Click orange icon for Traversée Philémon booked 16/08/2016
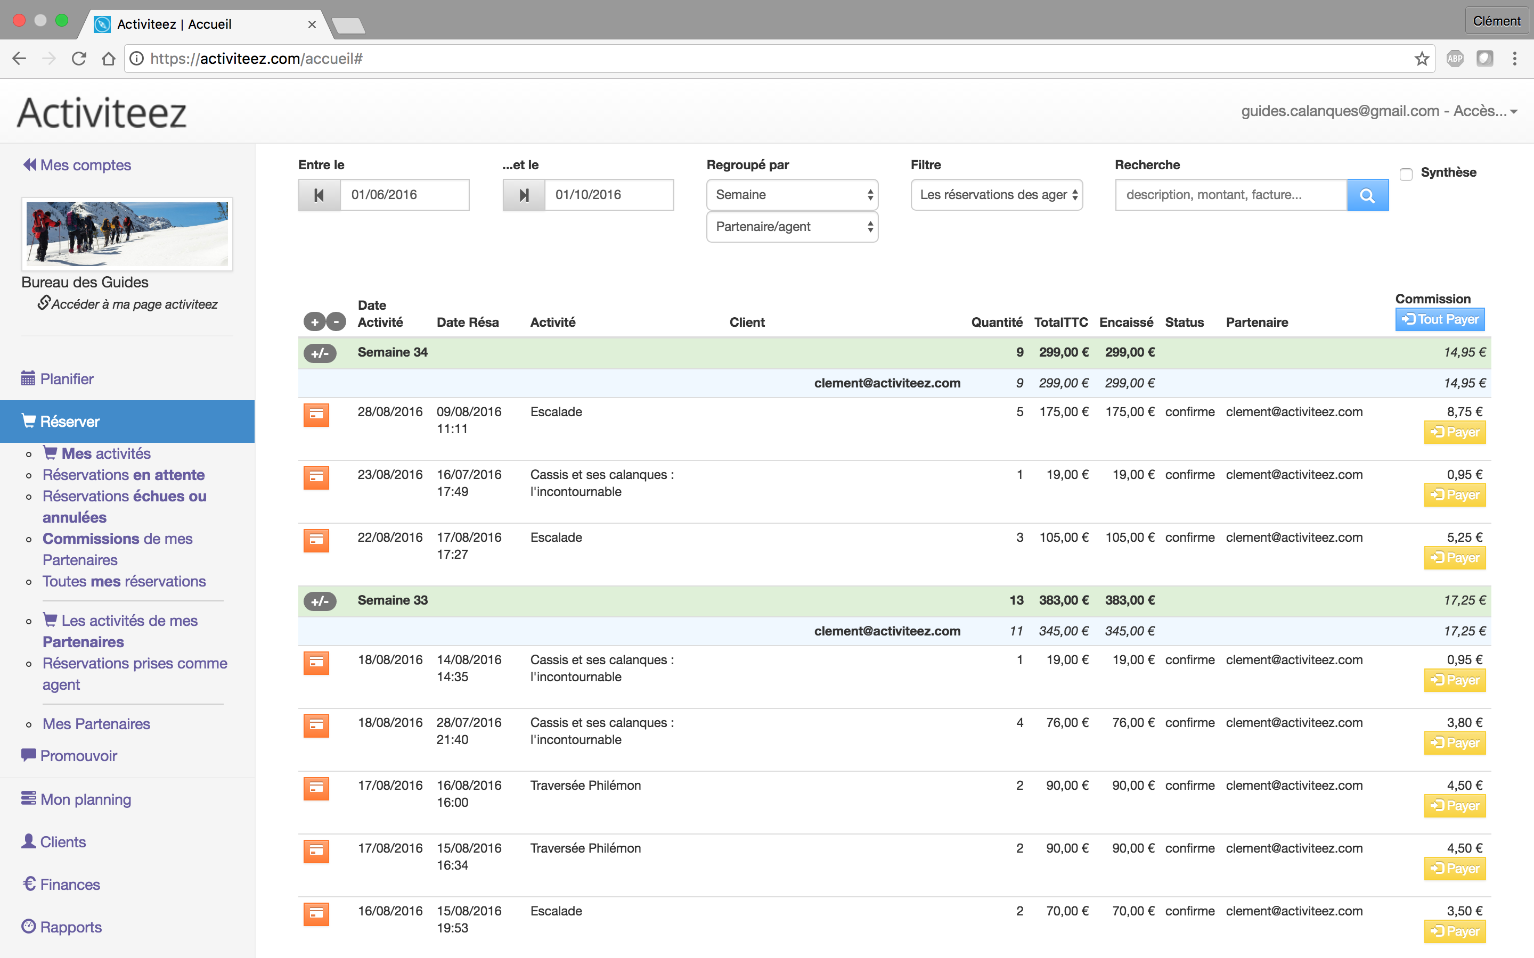The width and height of the screenshot is (1534, 958). pos(316,788)
